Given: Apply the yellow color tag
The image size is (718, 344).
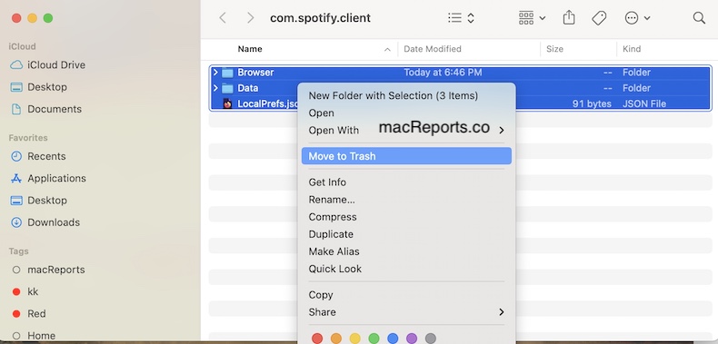Looking at the screenshot, I should pyautogui.click(x=354, y=339).
